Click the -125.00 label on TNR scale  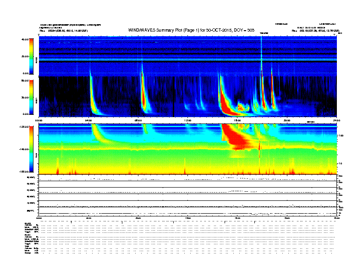24,127
